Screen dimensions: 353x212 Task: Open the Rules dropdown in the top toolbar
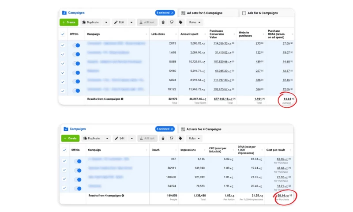coord(194,22)
